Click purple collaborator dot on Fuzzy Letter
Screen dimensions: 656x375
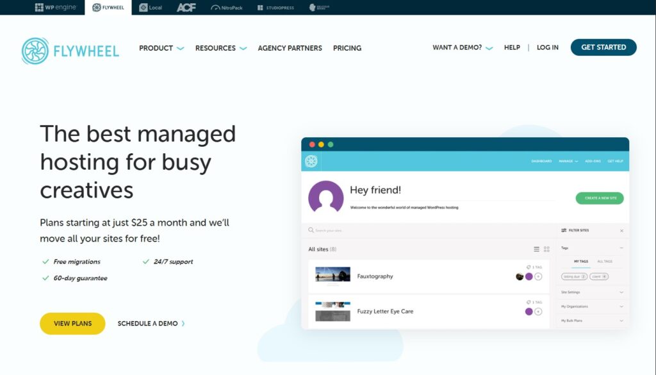click(529, 312)
